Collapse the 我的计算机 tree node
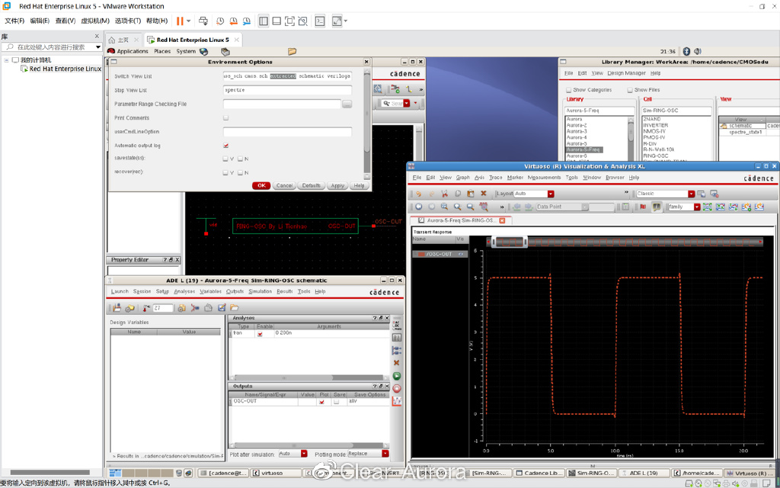 coord(6,59)
